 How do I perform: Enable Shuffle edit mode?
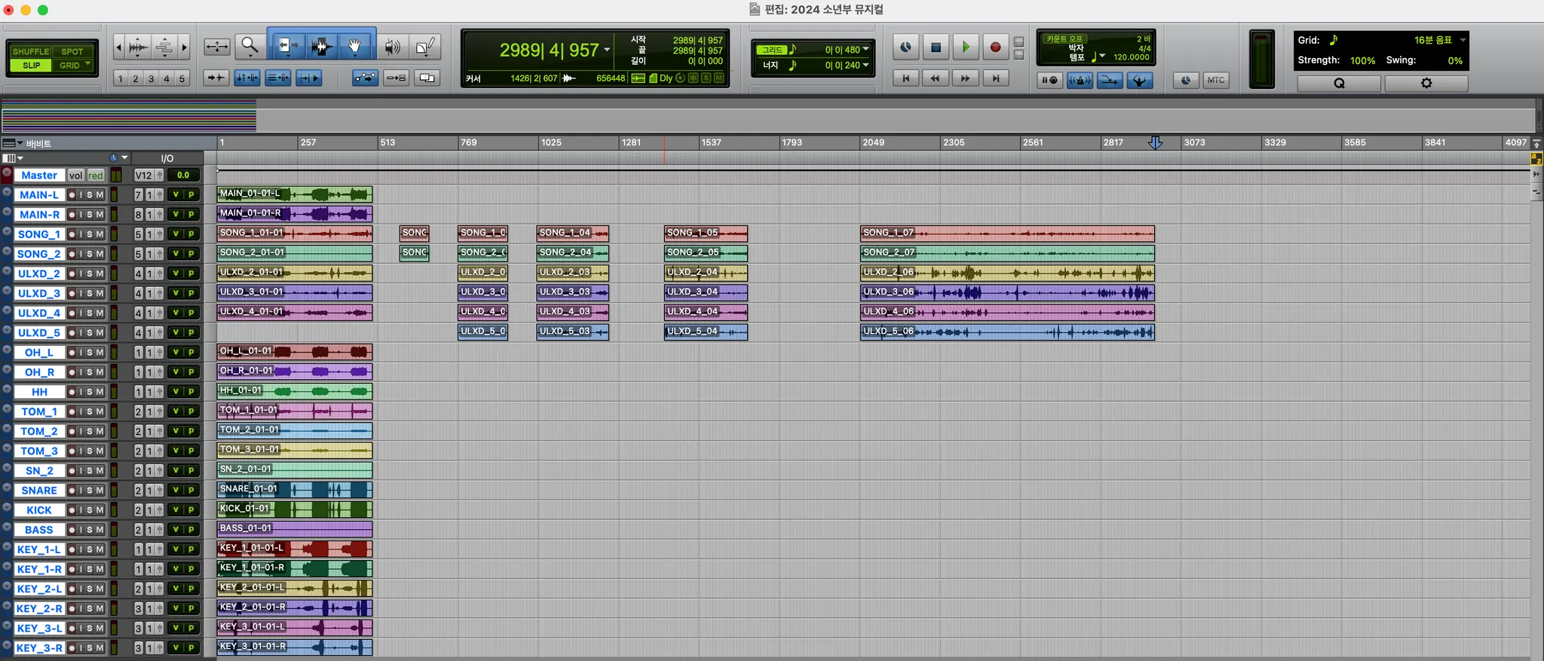coord(31,51)
